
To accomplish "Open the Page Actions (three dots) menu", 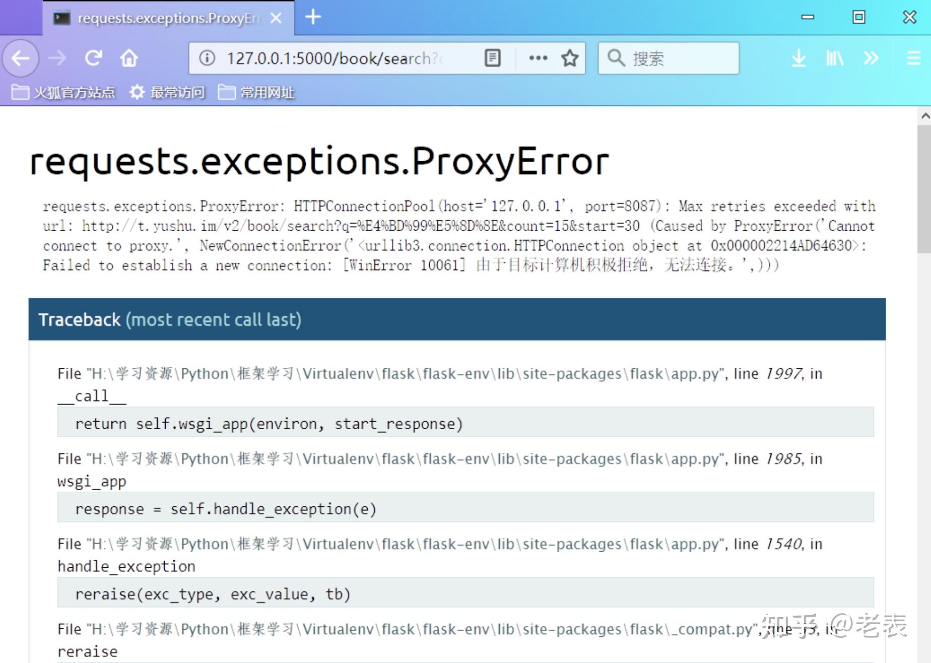I will (537, 58).
